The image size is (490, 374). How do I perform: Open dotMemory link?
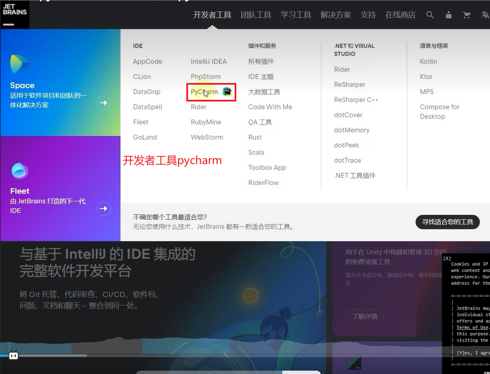tap(351, 130)
